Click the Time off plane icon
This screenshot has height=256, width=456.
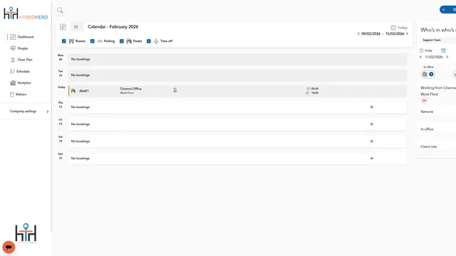(156, 41)
